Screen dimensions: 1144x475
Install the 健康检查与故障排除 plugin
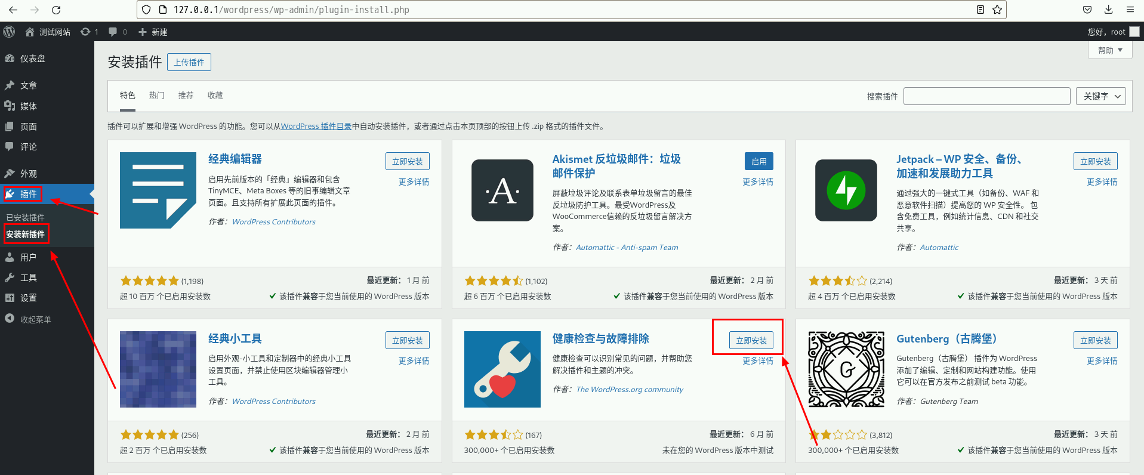tap(751, 340)
